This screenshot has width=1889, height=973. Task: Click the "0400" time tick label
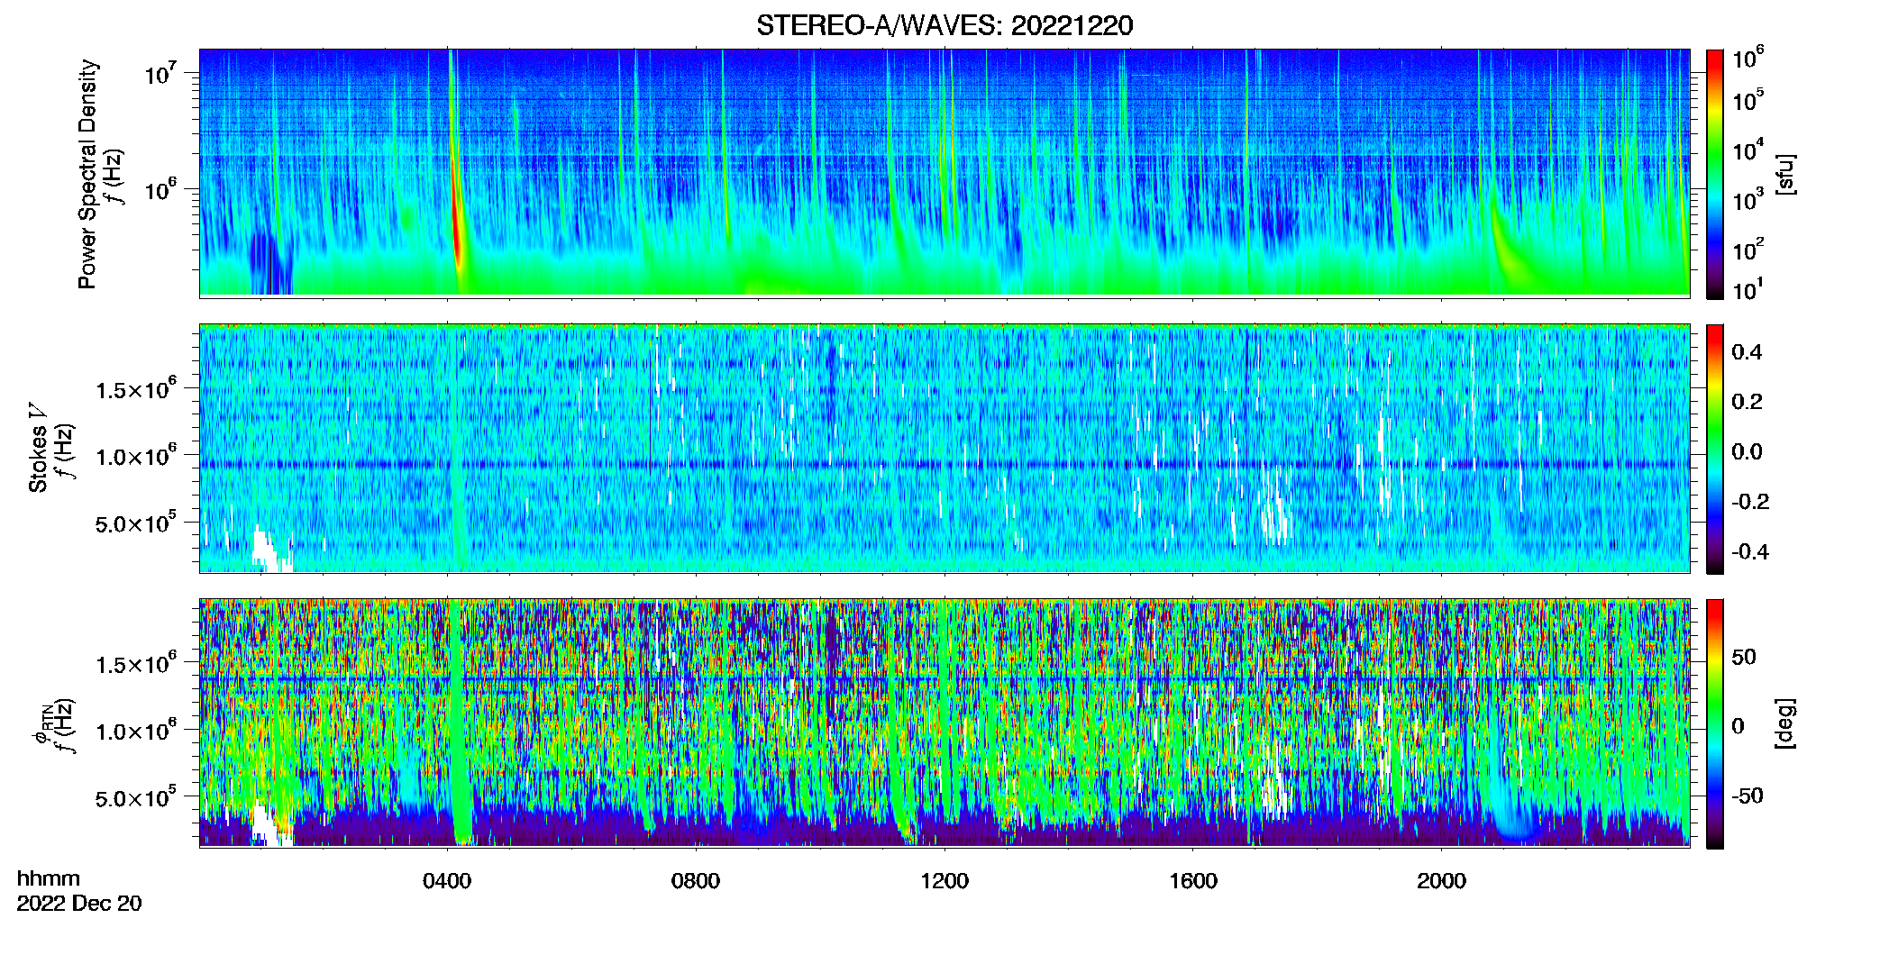447,880
